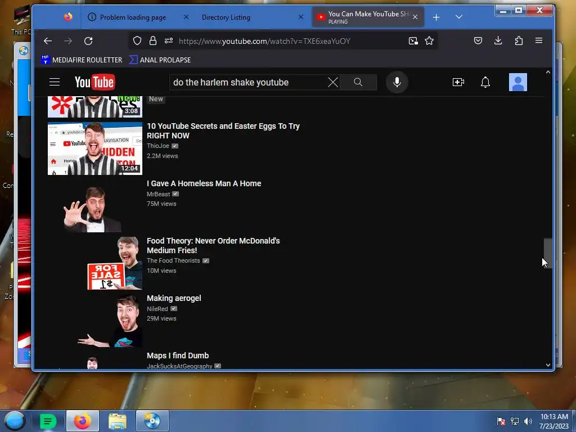Open YouTube create video icon

pyautogui.click(x=458, y=82)
